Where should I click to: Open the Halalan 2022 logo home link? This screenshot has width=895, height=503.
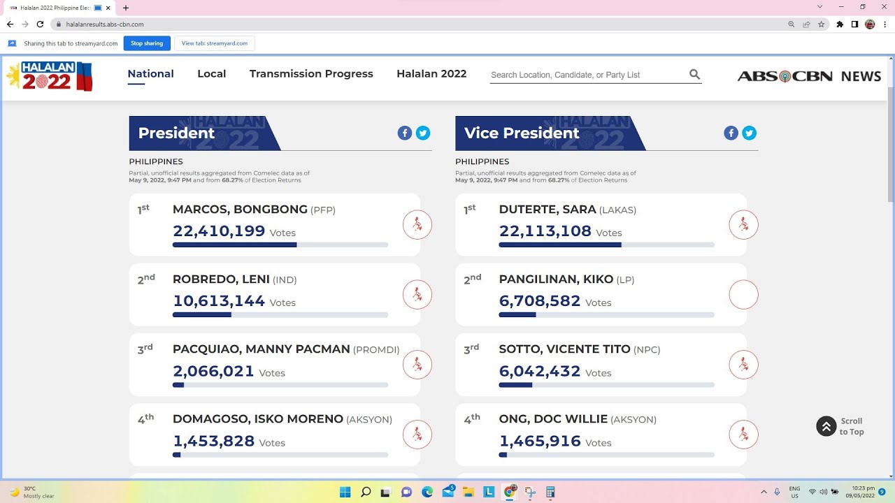49,75
